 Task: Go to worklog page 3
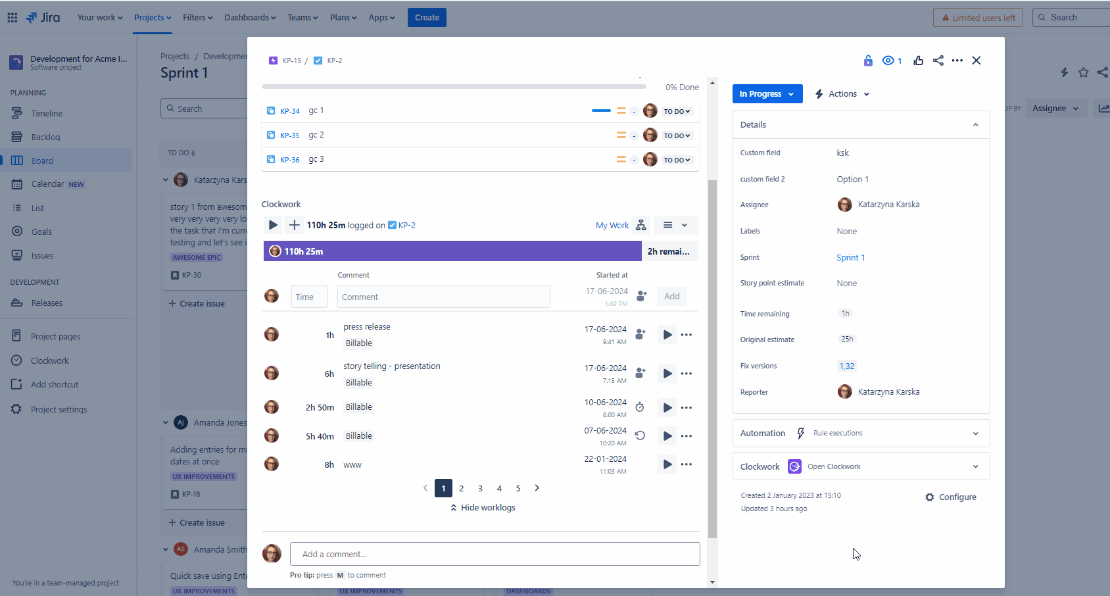[481, 488]
